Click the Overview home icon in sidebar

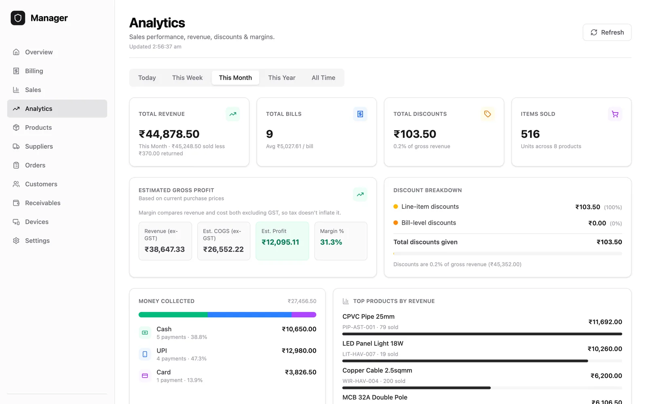coord(16,52)
